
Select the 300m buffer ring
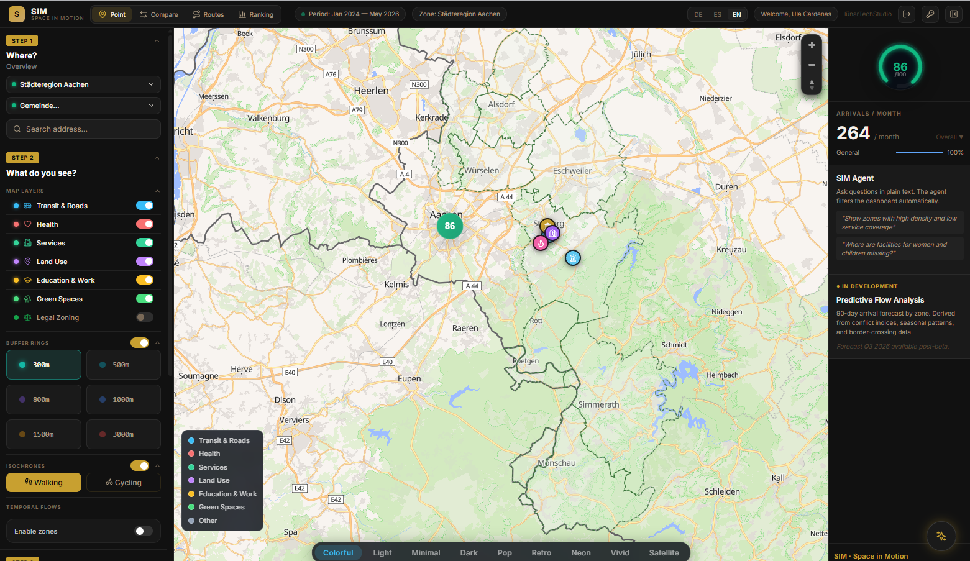(43, 365)
